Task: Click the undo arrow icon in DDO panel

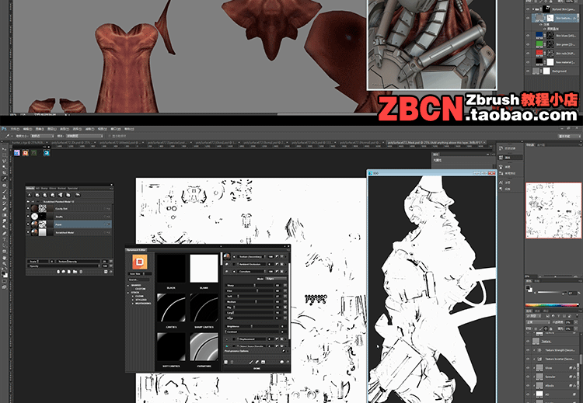Action: (78, 195)
